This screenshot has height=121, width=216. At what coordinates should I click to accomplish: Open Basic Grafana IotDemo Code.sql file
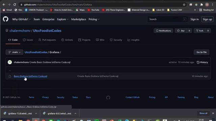point(30,76)
